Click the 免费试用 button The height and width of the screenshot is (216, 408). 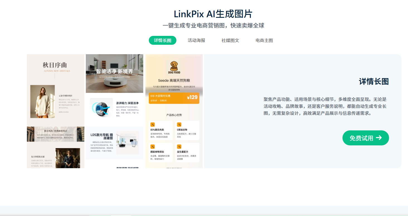365,138
